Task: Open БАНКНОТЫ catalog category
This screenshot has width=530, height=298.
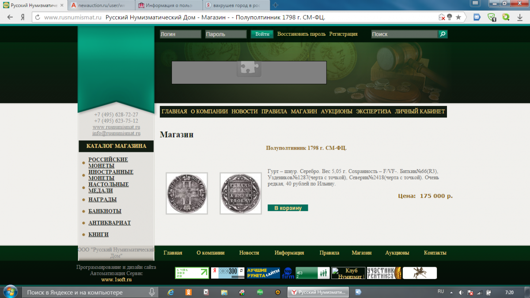Action: [x=105, y=211]
